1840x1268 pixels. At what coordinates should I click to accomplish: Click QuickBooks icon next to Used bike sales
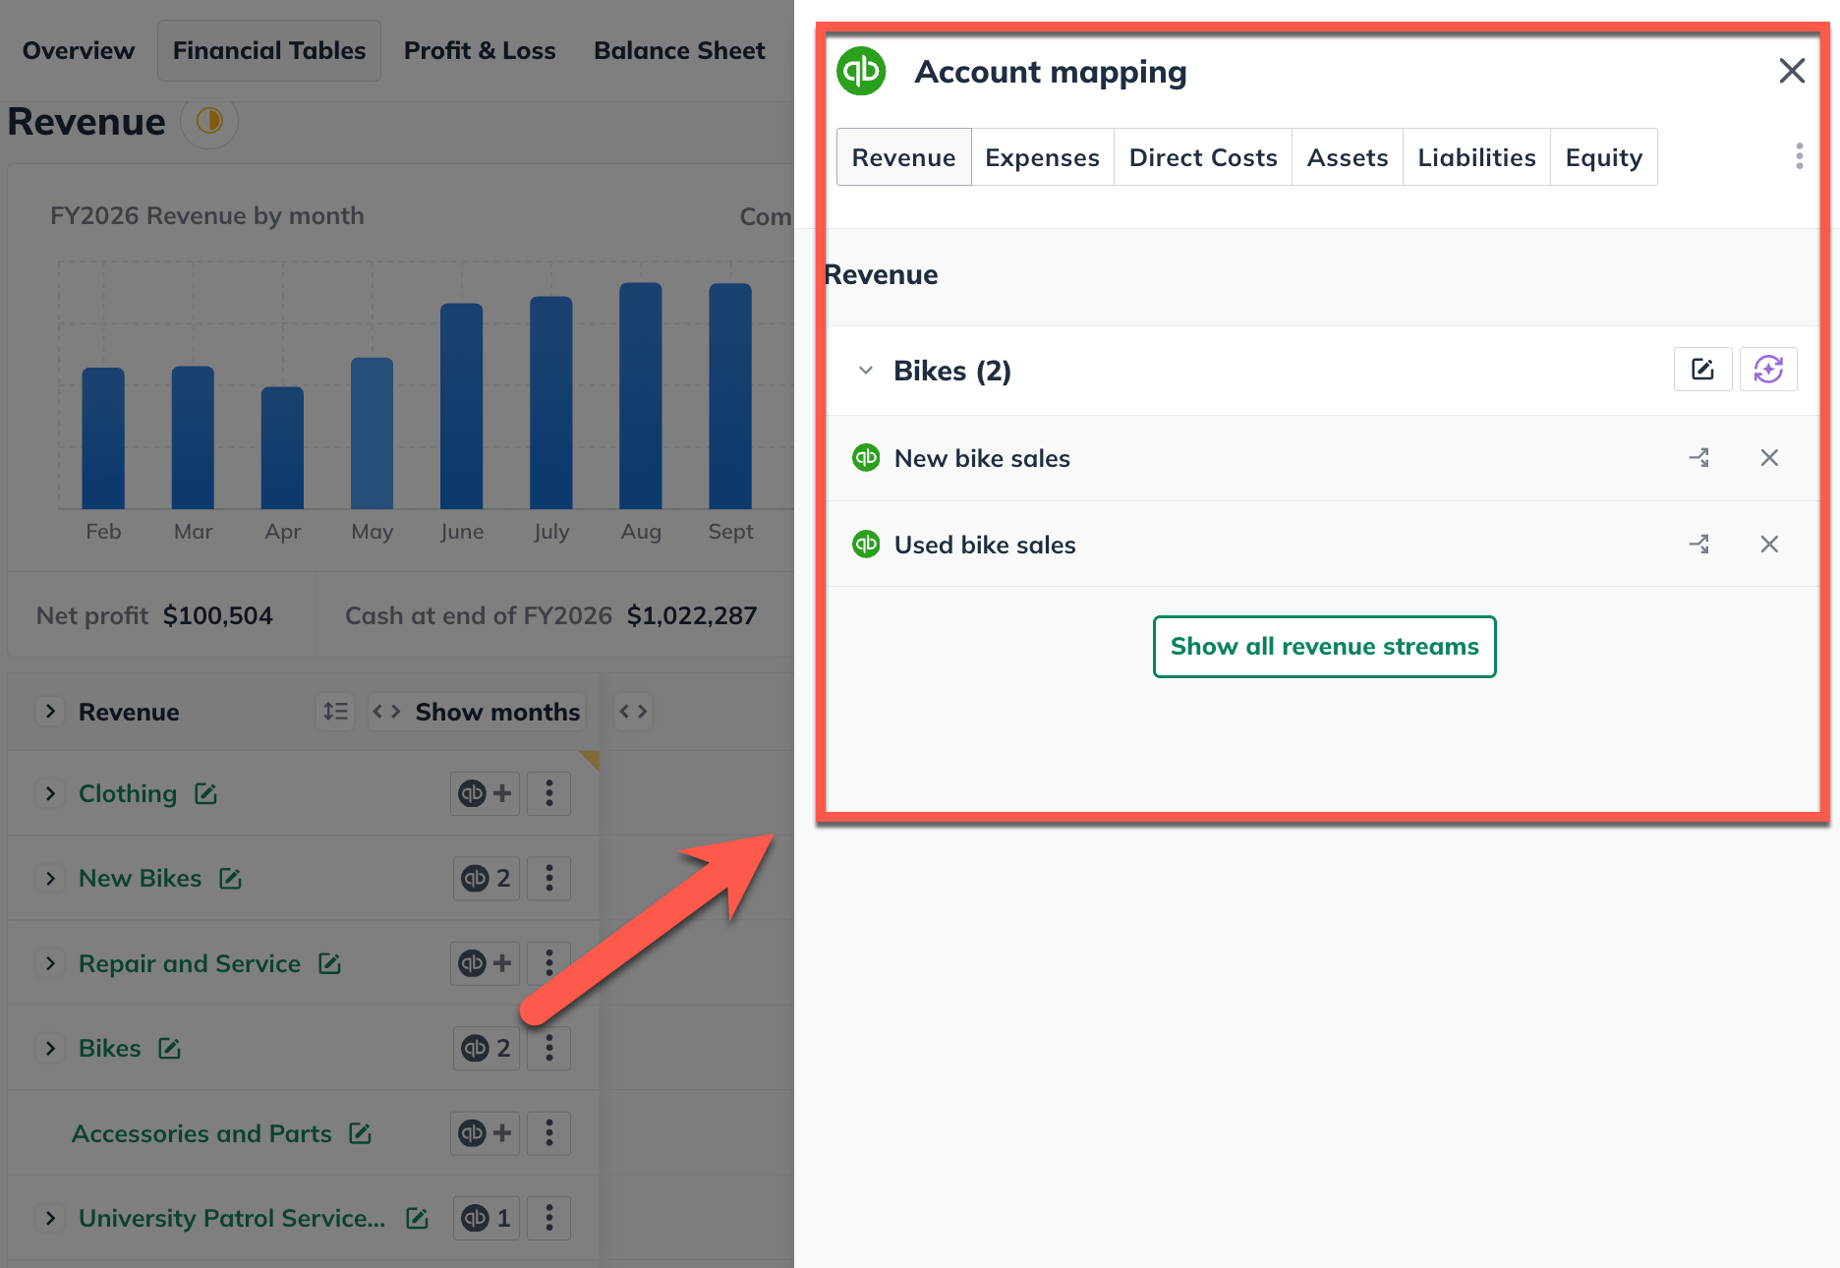pos(866,545)
